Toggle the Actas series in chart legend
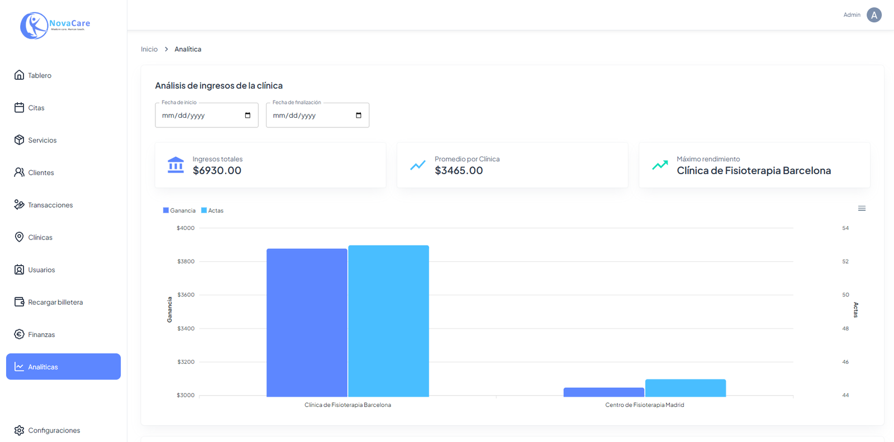This screenshot has height=442, width=894. (212, 210)
